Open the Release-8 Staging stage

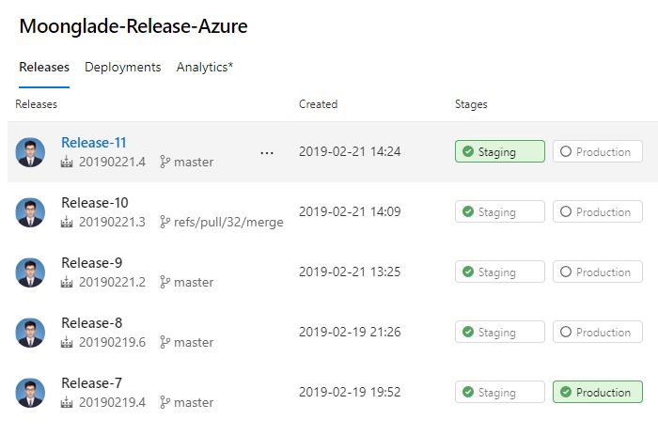click(x=500, y=332)
